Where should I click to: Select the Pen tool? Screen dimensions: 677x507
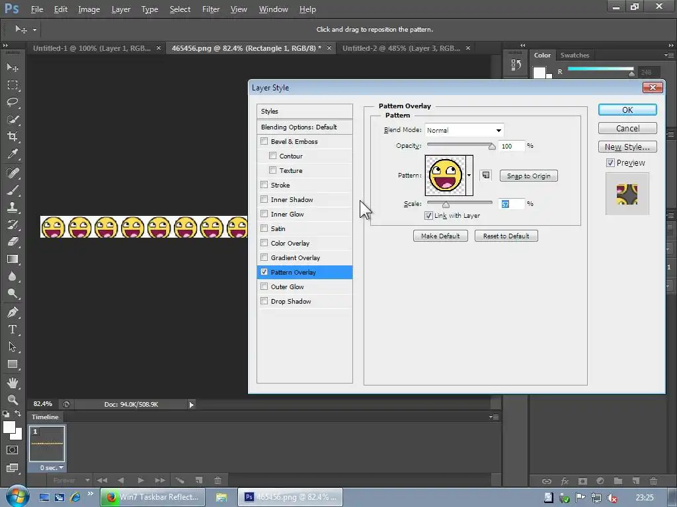tap(13, 312)
